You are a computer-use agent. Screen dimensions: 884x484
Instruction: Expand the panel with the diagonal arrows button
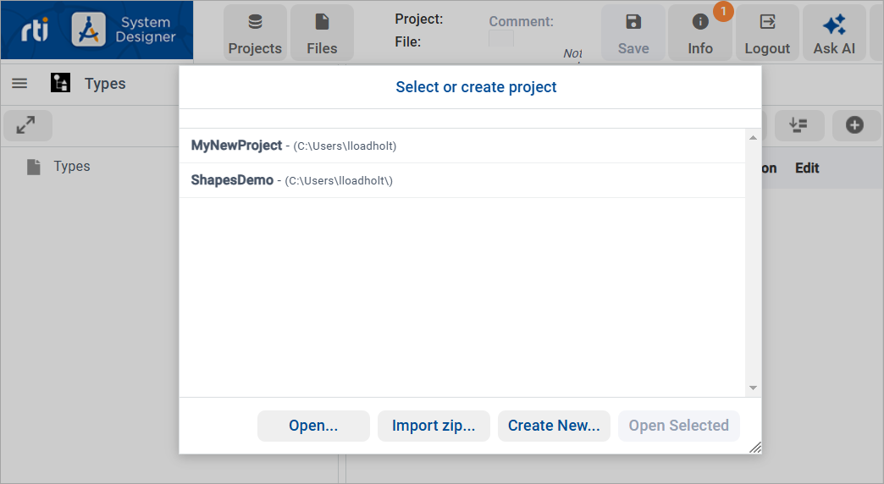(28, 125)
